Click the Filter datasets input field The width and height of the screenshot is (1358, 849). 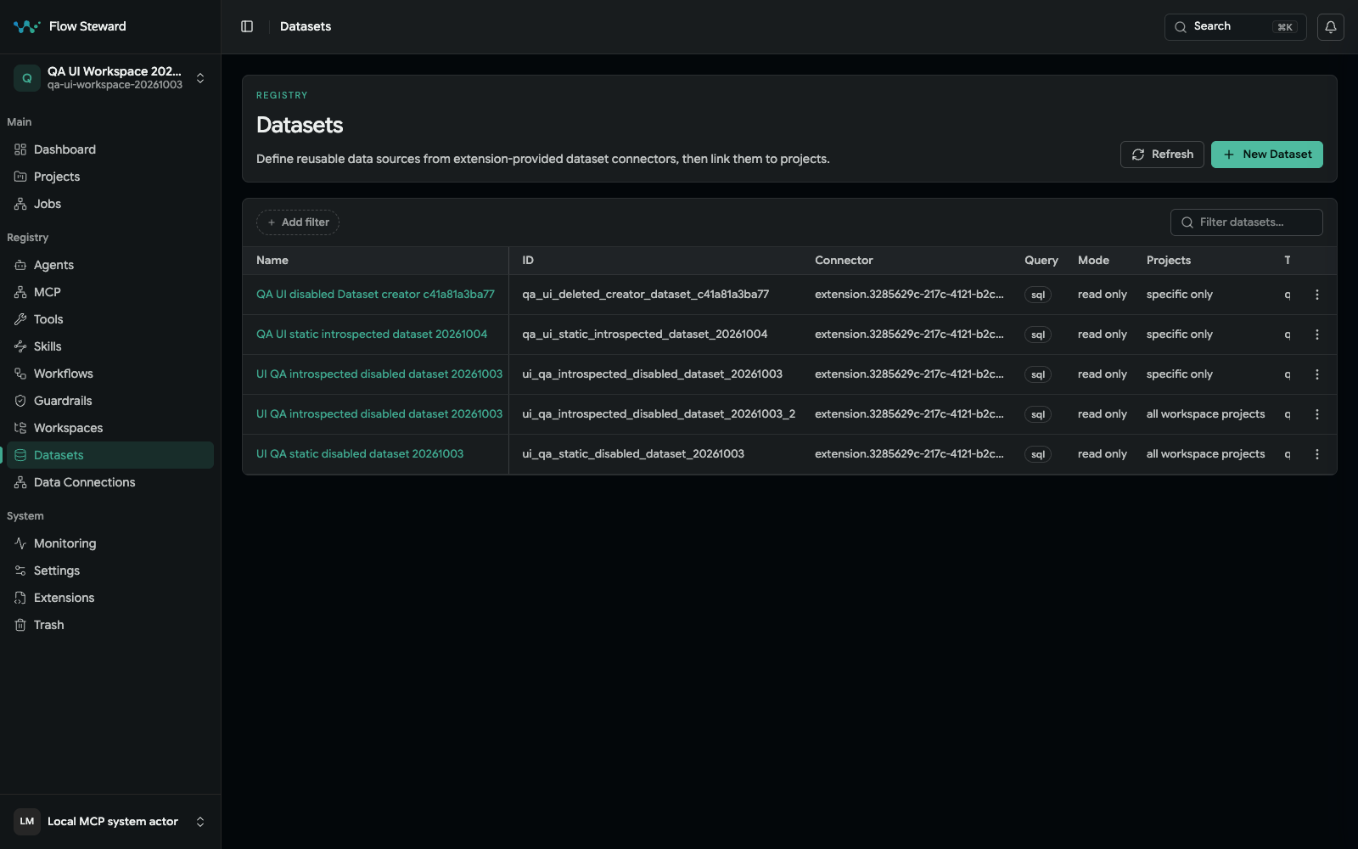pyautogui.click(x=1247, y=222)
